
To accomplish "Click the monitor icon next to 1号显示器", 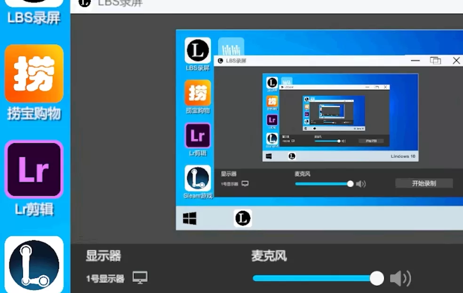I will point(140,278).
